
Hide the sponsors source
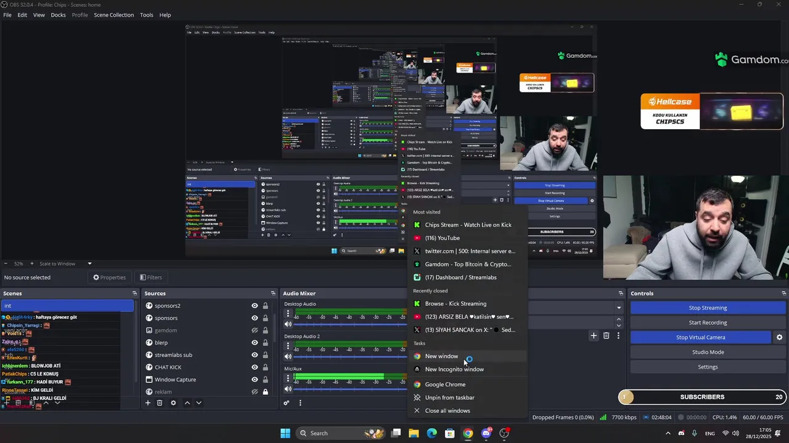click(x=255, y=318)
